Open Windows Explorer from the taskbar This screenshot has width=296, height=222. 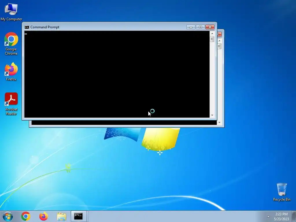(x=62, y=216)
